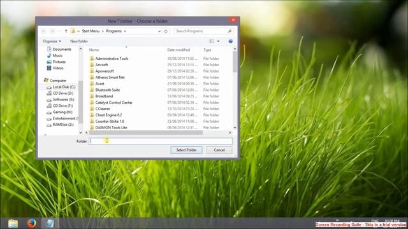Click the navigation pane scroll up arrow
The image size is (408, 229).
pos(80,49)
